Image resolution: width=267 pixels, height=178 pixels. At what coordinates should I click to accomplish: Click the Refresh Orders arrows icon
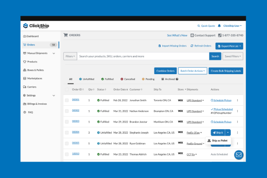point(192,46)
